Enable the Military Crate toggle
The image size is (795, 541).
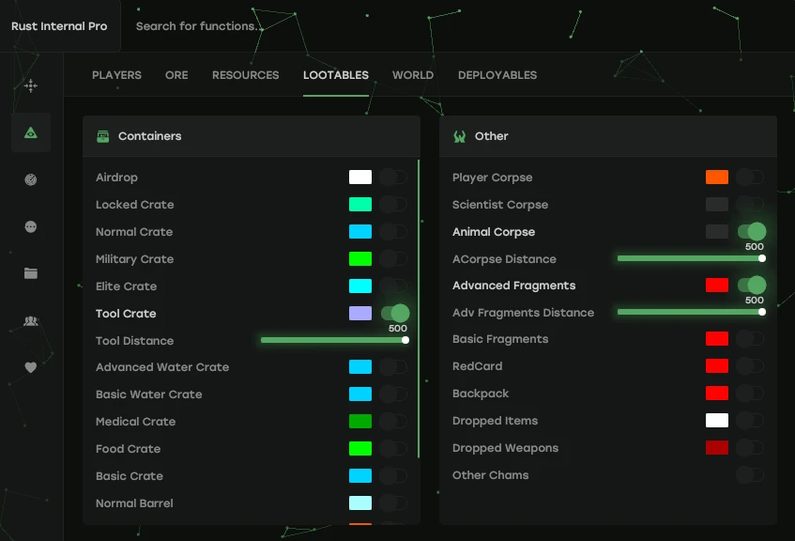click(394, 259)
